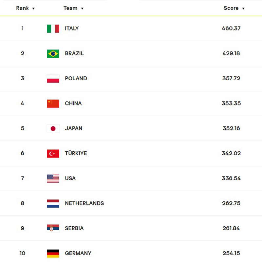Image resolution: width=262 pixels, height=265 pixels.
Task: Open the BRAZIL team name link
Action: 74,53
